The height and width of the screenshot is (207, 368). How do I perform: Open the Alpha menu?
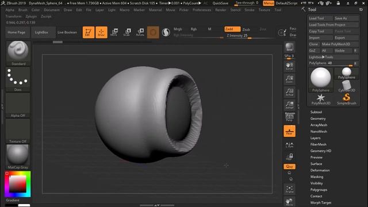click(x=10, y=10)
